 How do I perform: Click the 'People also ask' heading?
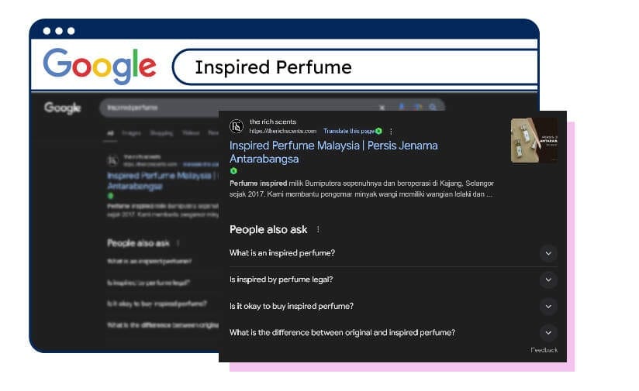268,230
